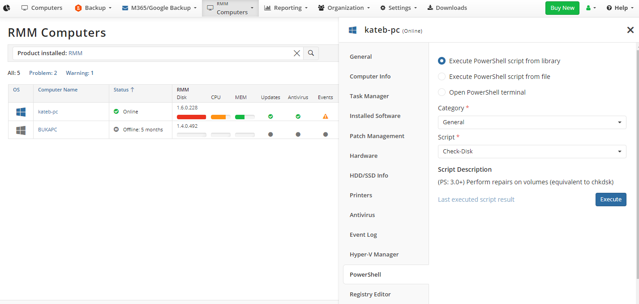Expand the Organization menu in the navigation bar

344,8
